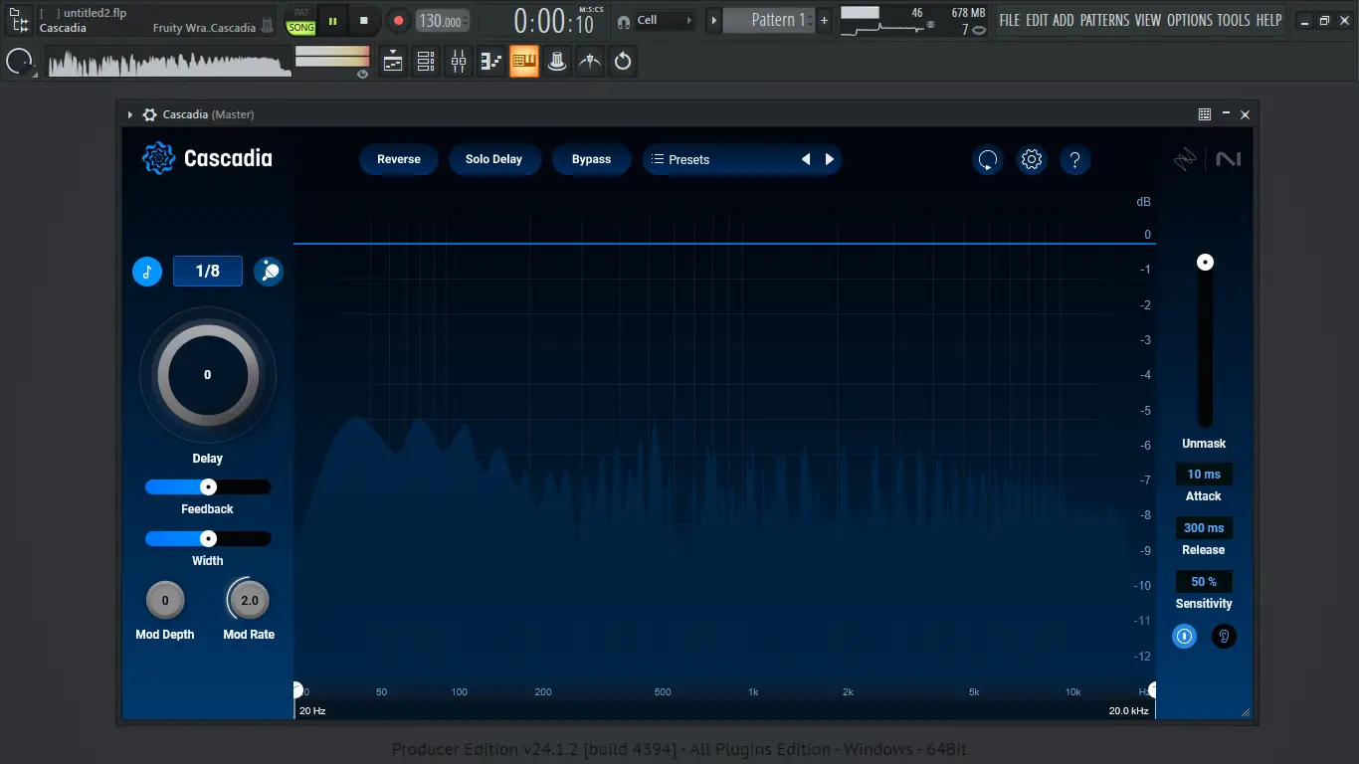
Task: Toggle the sidechain listen icon under Sensitivity
Action: pos(1224,636)
